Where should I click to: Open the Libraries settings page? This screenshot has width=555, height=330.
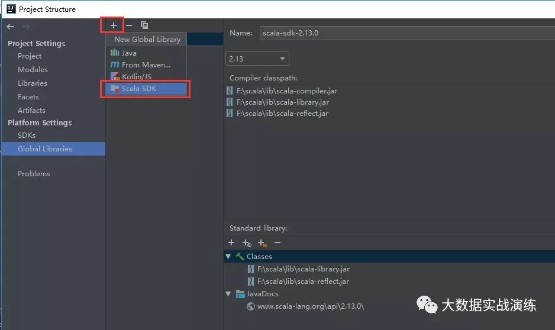(x=32, y=83)
